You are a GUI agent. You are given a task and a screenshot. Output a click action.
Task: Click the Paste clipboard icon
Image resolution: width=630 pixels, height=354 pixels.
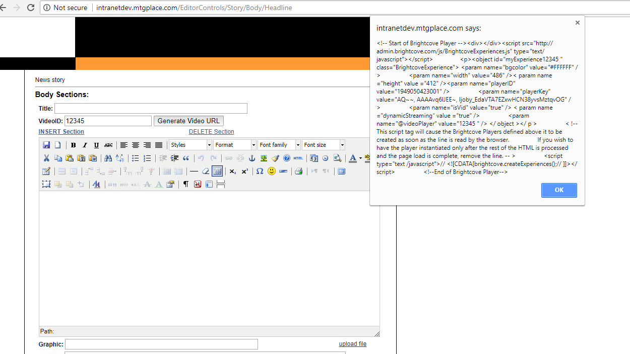click(70, 158)
